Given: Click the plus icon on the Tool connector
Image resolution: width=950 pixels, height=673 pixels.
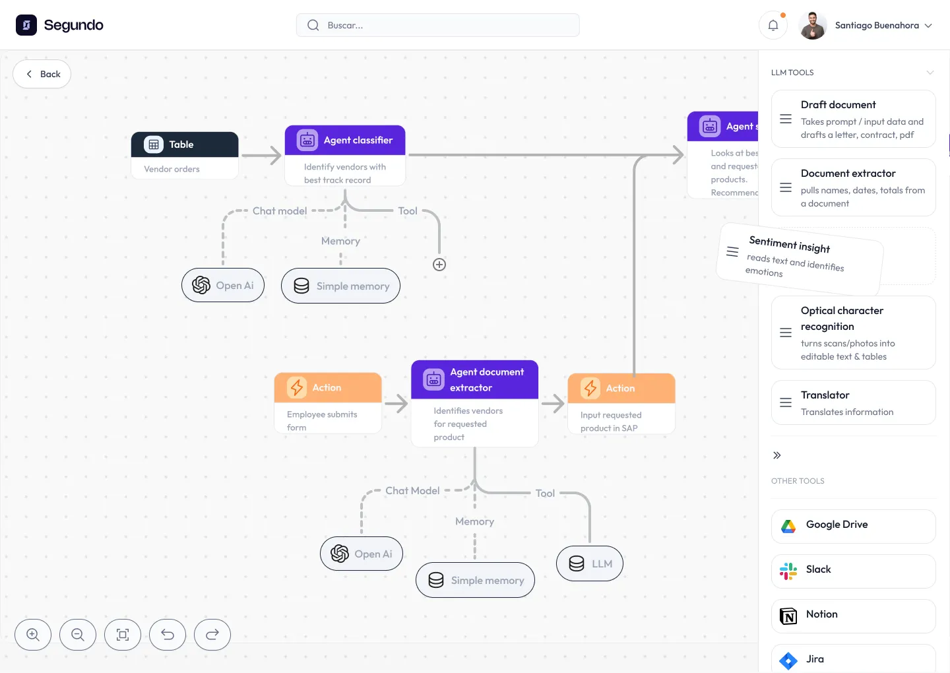Looking at the screenshot, I should tap(439, 264).
